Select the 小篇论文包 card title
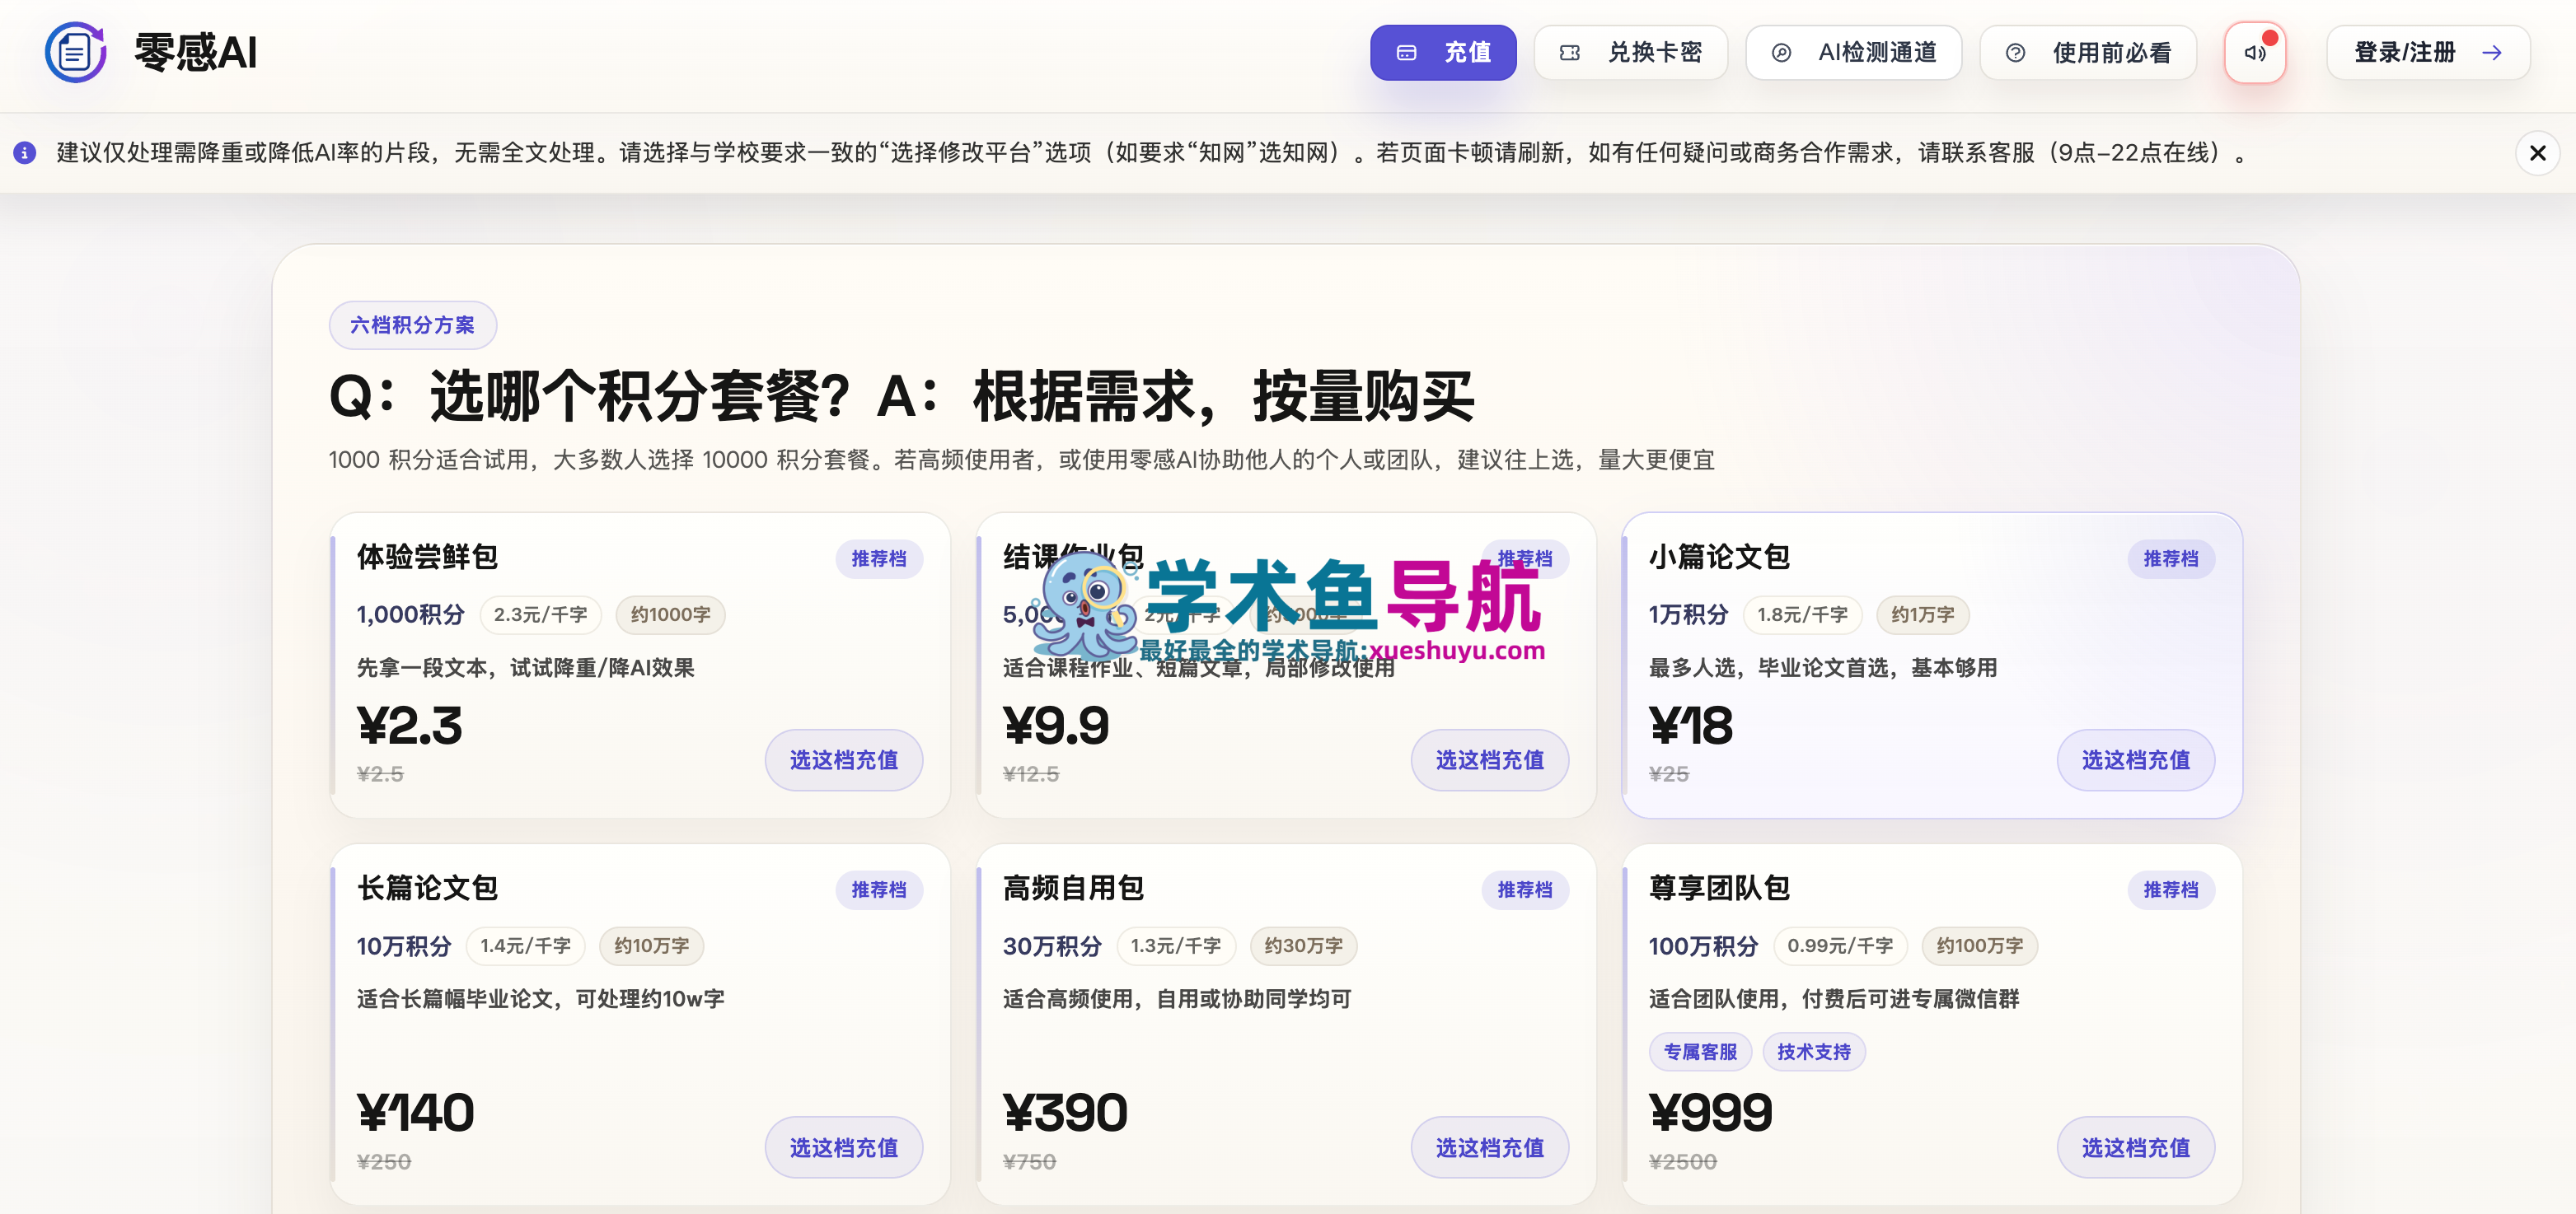The image size is (2576, 1214). (1720, 558)
